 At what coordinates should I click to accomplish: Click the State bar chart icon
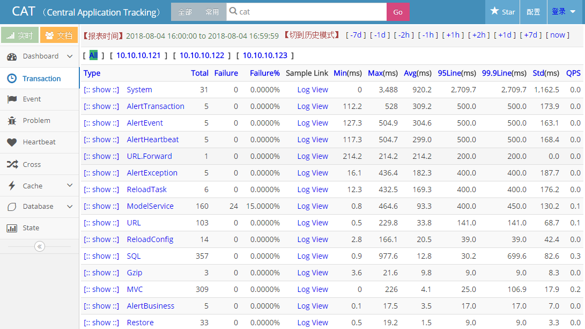[x=12, y=228]
